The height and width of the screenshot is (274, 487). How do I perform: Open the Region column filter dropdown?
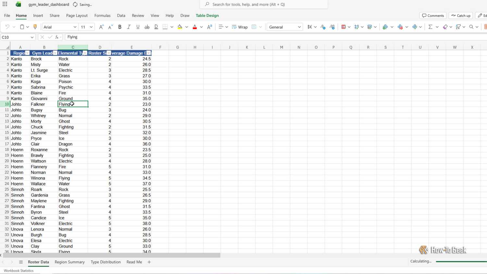pyautogui.click(x=27, y=53)
